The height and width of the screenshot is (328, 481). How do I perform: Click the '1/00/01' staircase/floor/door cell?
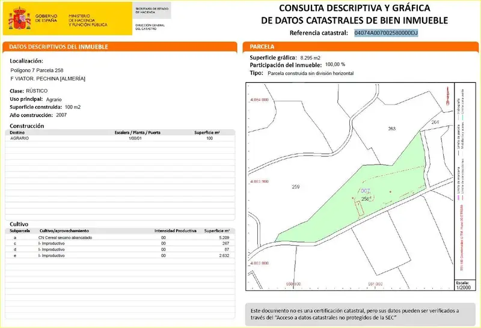[135, 138]
